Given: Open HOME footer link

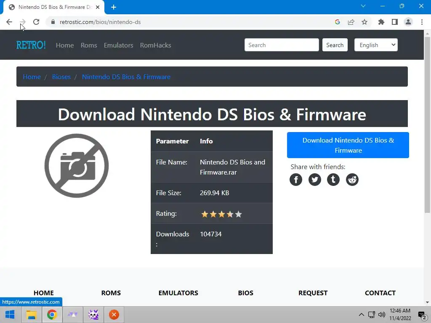Looking at the screenshot, I should coord(44,293).
